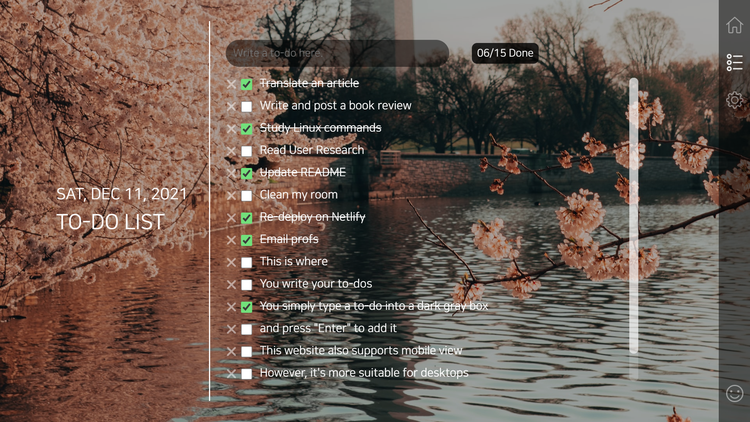Viewport: 750px width, 422px height.
Task: Uncheck the 'Update README' green checkbox
Action: 246,173
